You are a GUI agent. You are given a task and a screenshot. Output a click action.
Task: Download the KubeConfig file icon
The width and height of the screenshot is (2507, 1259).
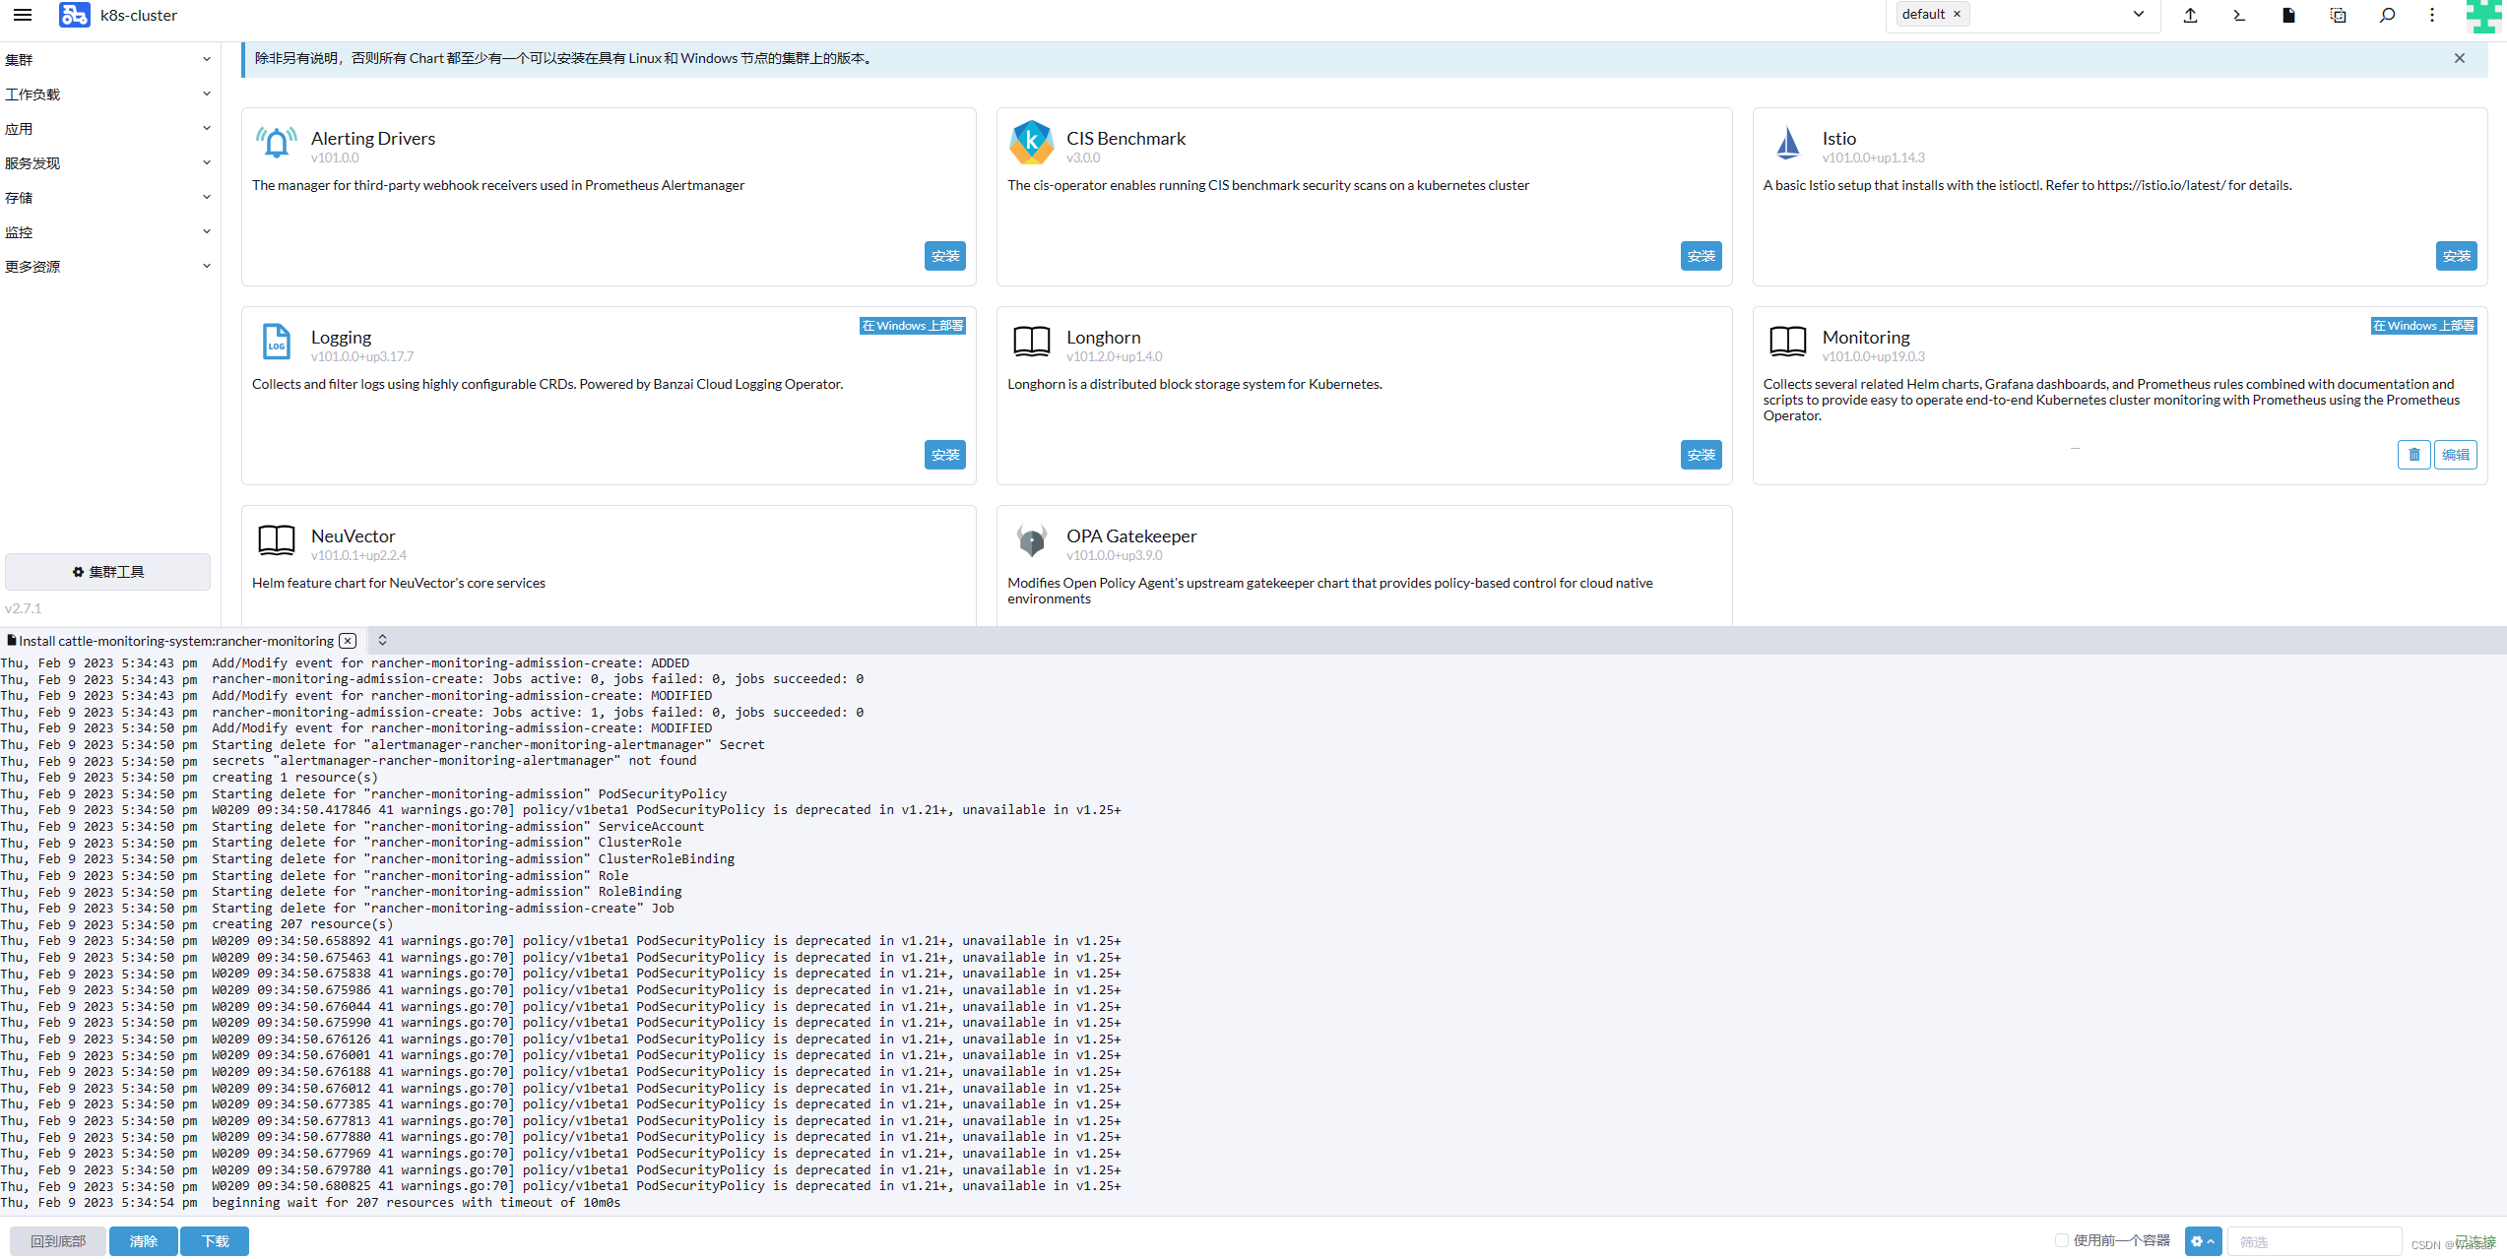click(x=2288, y=15)
